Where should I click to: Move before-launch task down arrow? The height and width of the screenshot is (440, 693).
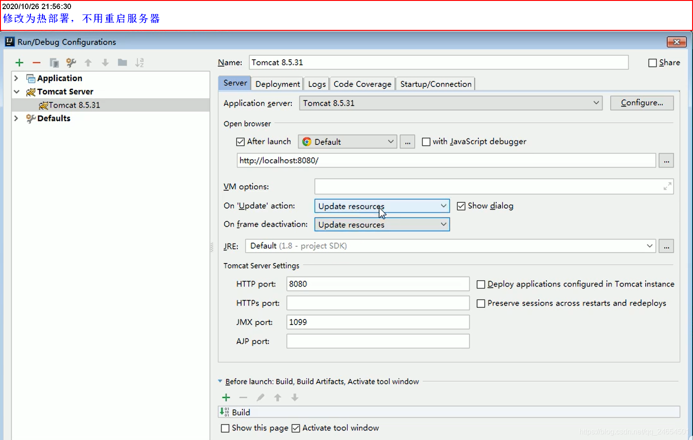coord(295,397)
